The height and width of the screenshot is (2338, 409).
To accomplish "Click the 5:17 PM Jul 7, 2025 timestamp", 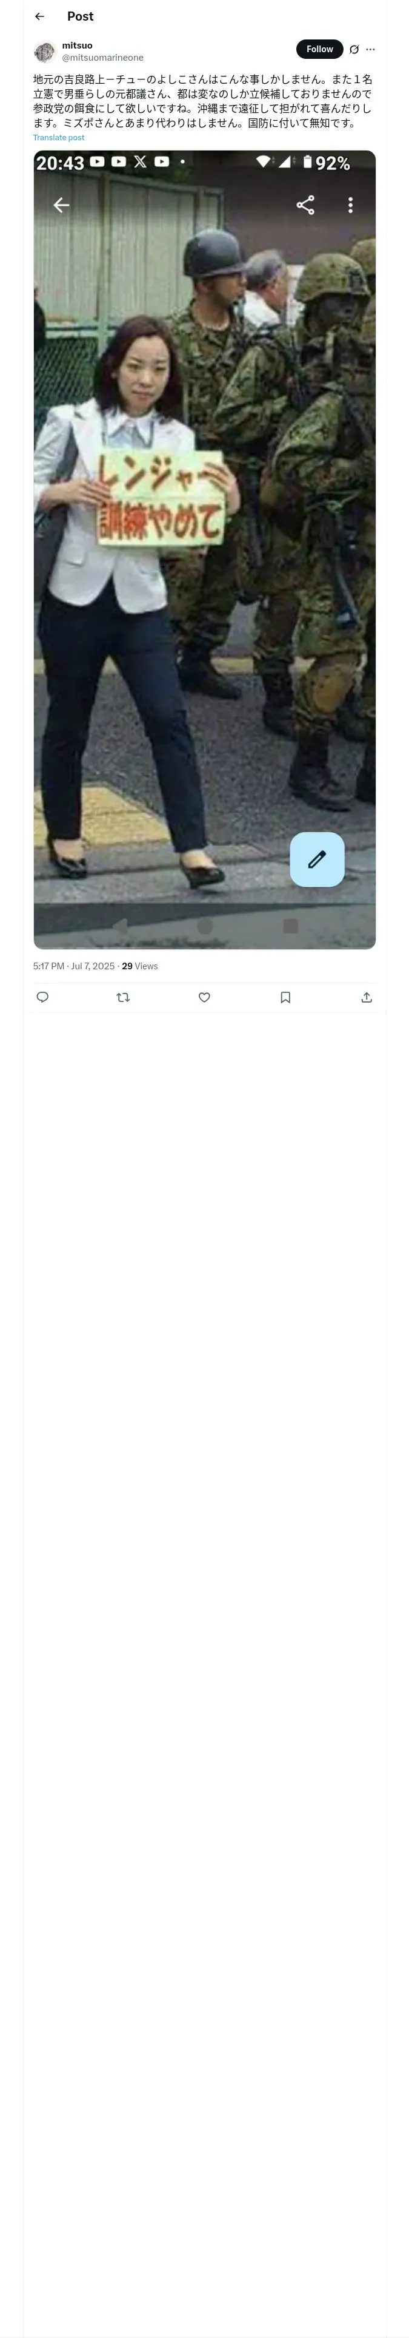I will 75,966.
